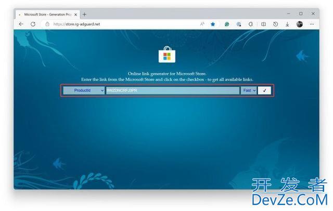The width and height of the screenshot is (333, 211).
Task: Click the checkmark button to generate links
Action: 264,90
